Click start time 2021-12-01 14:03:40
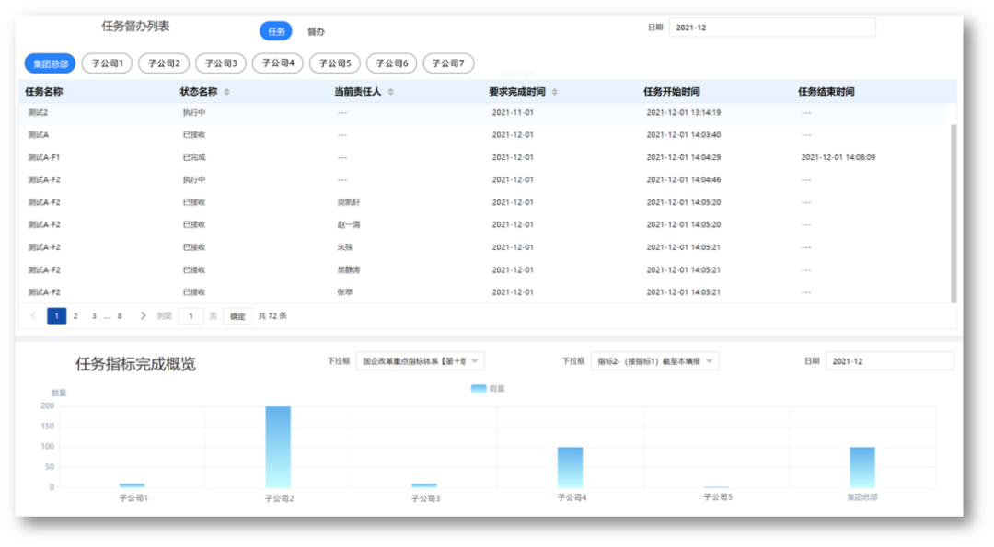The width and height of the screenshot is (994, 547). point(683,135)
